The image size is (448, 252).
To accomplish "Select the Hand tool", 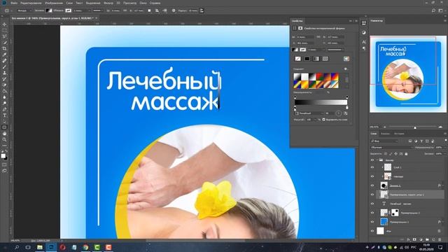I will point(4,134).
